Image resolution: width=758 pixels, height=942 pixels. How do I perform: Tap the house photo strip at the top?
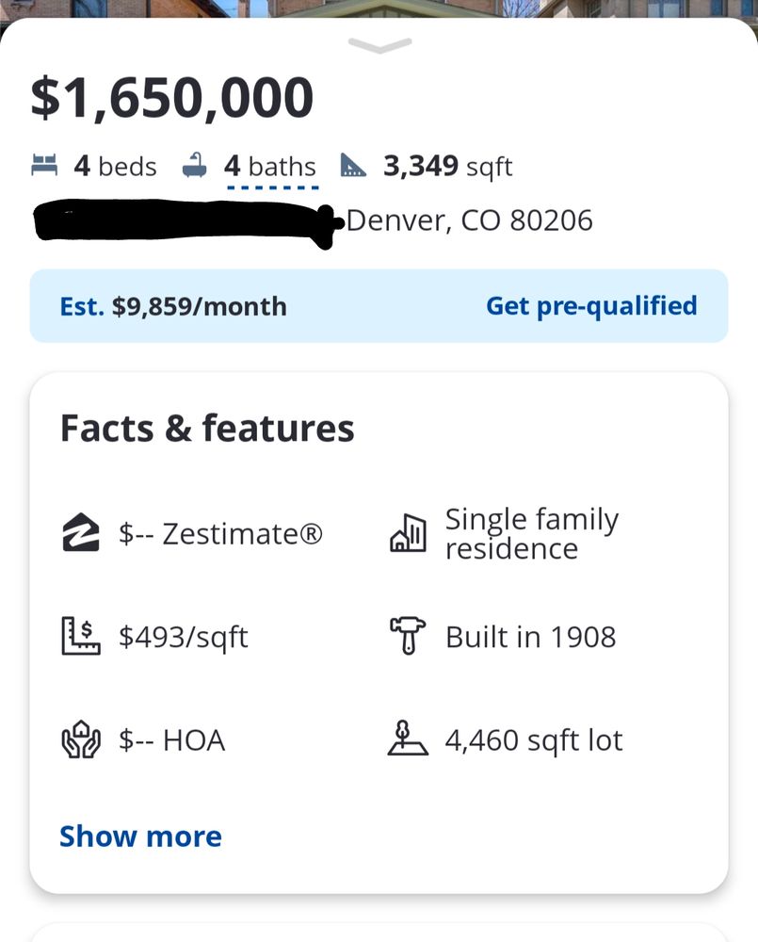tap(379, 8)
